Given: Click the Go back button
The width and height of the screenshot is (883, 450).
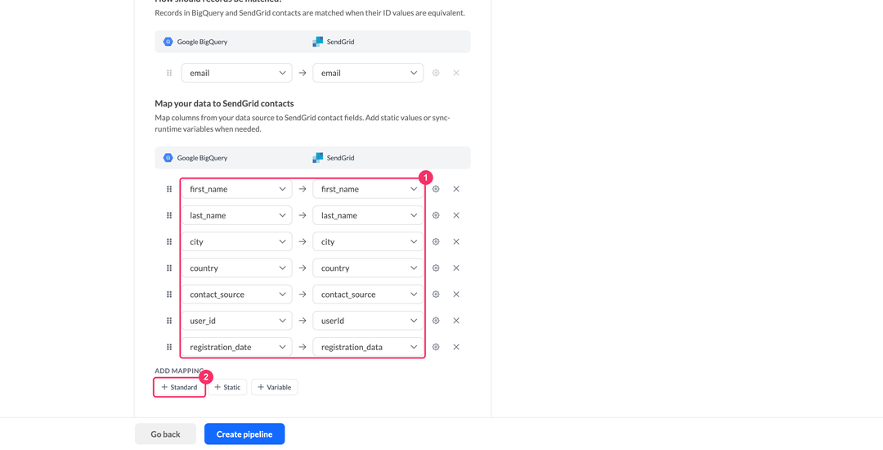Looking at the screenshot, I should click(165, 434).
